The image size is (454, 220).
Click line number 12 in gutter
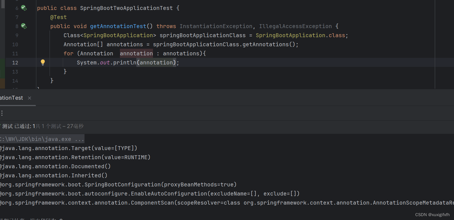[x=15, y=63]
